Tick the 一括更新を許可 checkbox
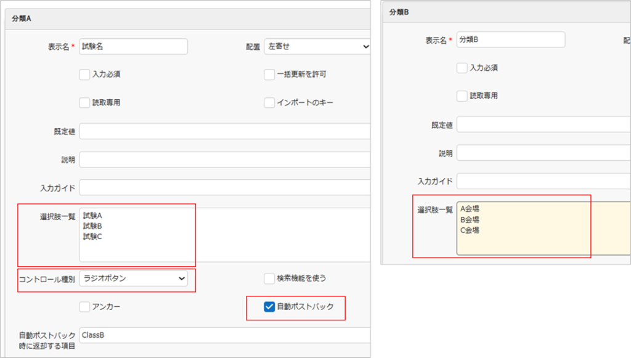 coord(269,75)
